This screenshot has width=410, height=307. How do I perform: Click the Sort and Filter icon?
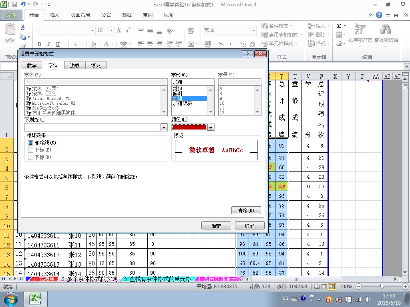coord(360,29)
